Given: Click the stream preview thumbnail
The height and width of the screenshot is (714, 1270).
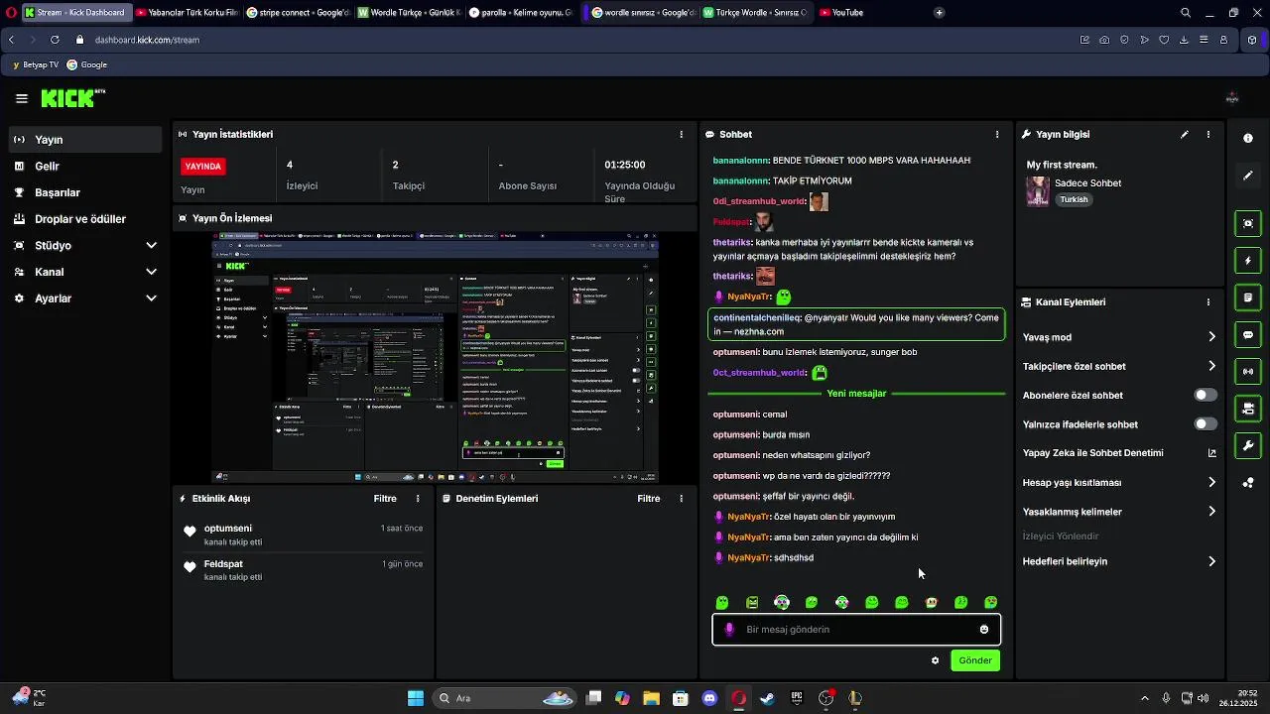Looking at the screenshot, I should click(435, 357).
